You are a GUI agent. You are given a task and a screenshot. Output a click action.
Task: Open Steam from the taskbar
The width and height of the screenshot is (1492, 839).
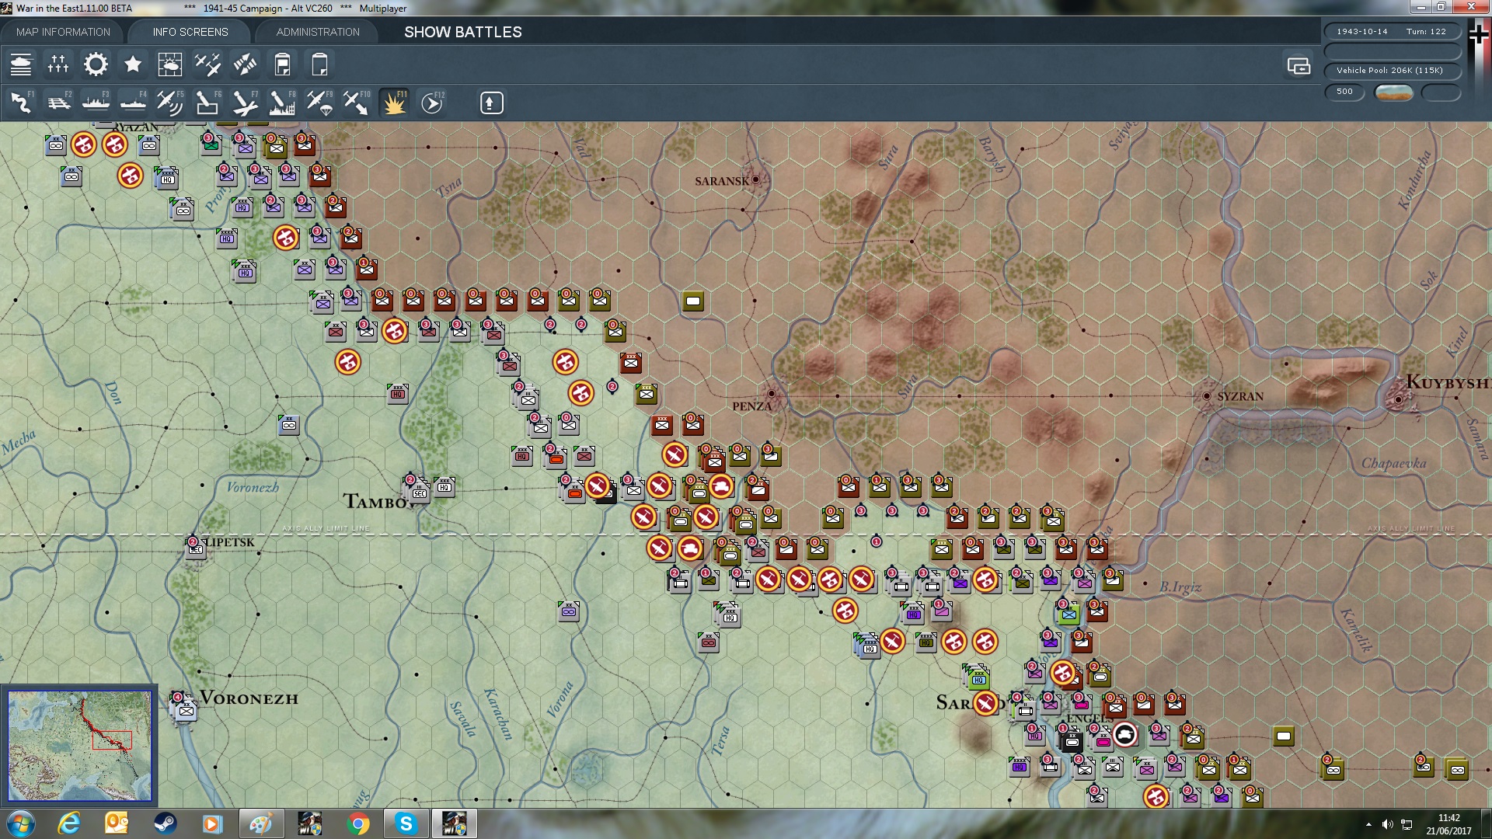[165, 823]
